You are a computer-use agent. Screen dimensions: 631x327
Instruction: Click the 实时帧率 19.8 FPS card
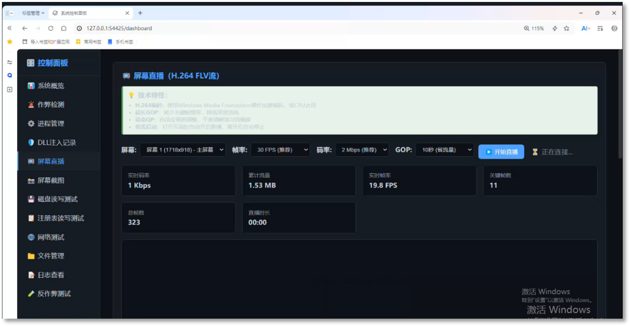(x=419, y=181)
